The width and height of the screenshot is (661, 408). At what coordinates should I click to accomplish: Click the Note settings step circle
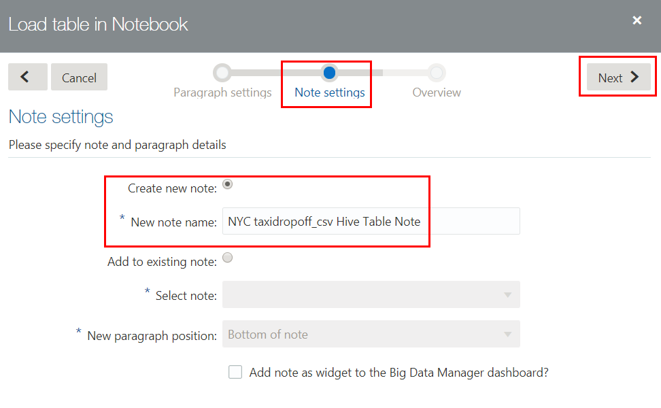pyautogui.click(x=329, y=72)
